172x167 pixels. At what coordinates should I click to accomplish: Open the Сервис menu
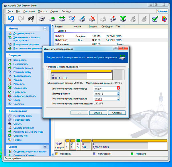[x=54, y=11]
